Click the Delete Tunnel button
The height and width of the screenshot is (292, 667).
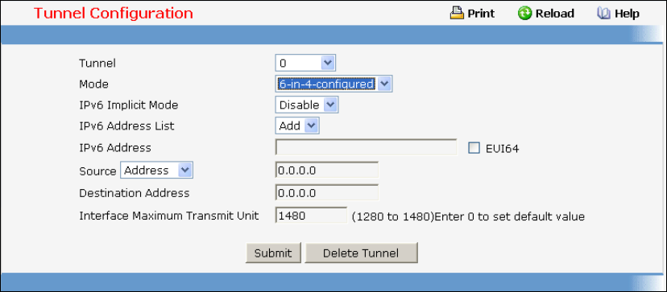[361, 253]
